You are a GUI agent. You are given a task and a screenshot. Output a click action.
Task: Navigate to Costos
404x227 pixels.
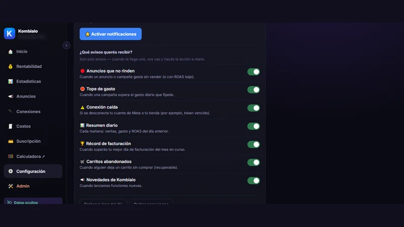point(33,126)
